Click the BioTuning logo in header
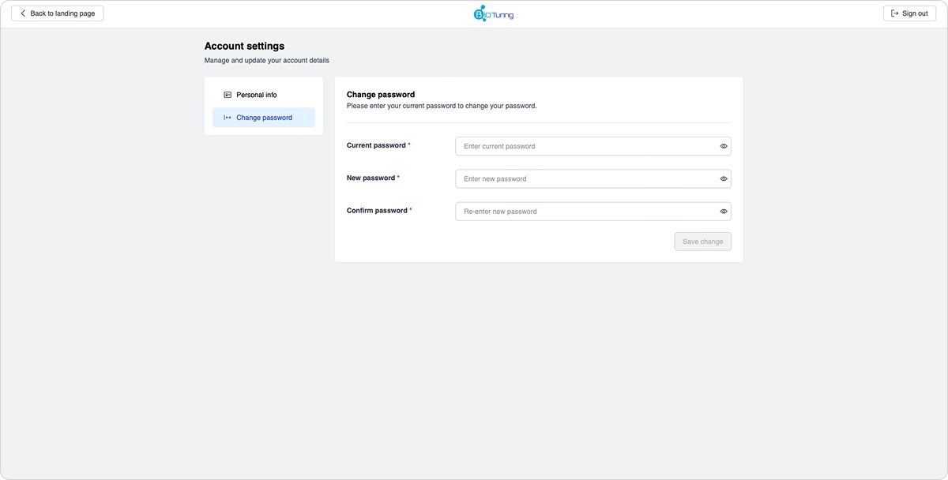 (x=493, y=13)
